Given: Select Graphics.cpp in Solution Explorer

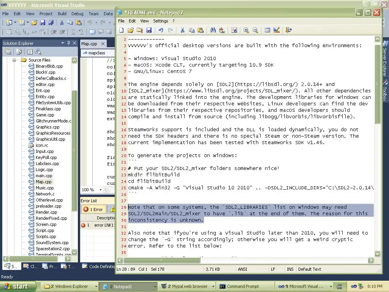Looking at the screenshot, I should (47, 127).
